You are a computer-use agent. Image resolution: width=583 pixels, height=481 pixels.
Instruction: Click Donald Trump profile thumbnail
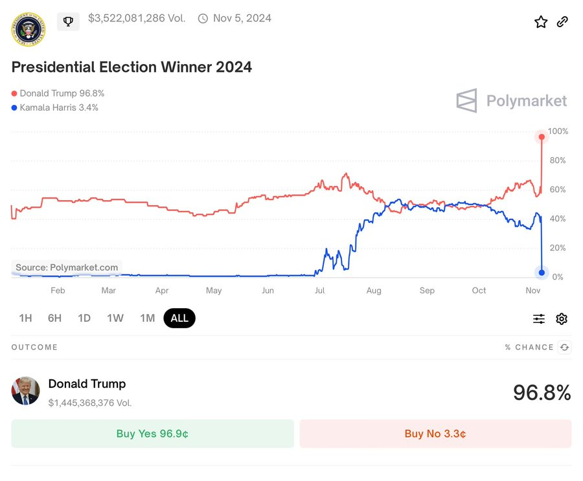(26, 391)
